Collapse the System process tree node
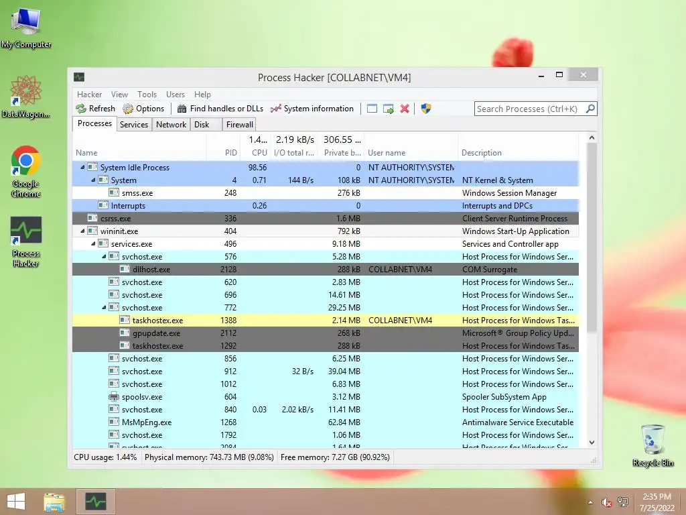The image size is (686, 515). [x=93, y=180]
